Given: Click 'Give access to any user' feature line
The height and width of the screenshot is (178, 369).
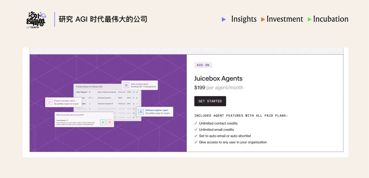Looking at the screenshot, I should (233, 142).
